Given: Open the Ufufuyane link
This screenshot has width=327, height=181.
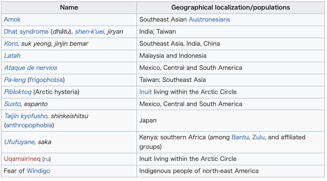Looking at the screenshot, I should coord(19,142).
